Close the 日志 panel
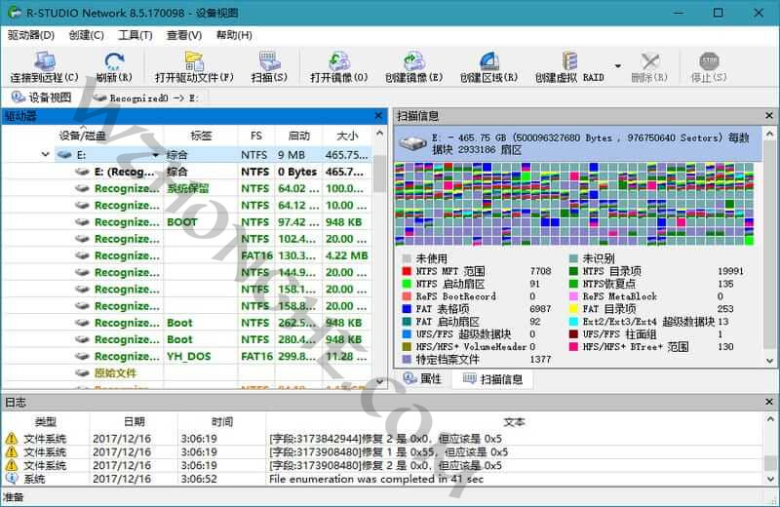The height and width of the screenshot is (507, 780). (769, 402)
